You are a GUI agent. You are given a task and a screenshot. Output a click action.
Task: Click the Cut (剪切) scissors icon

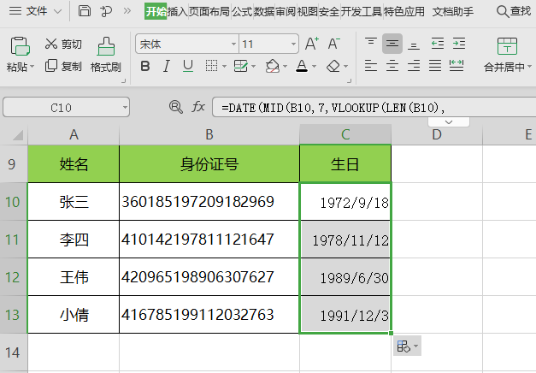50,44
